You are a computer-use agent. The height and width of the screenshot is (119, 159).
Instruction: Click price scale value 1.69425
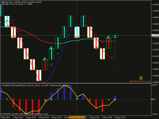(x=155, y=24)
